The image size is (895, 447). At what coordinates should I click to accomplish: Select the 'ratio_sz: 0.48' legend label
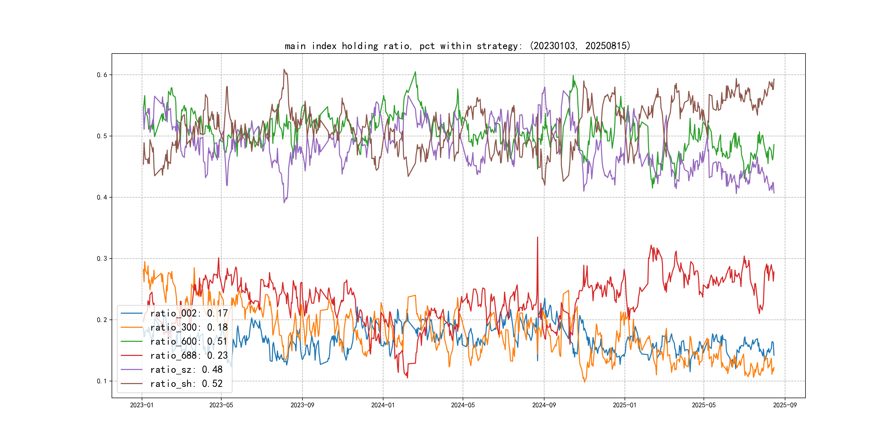tap(186, 370)
